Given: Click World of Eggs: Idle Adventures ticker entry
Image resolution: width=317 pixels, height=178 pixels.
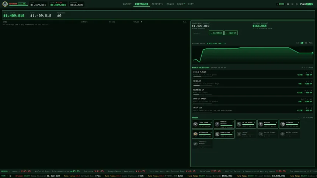Looking at the screenshot, I should coord(57,171).
